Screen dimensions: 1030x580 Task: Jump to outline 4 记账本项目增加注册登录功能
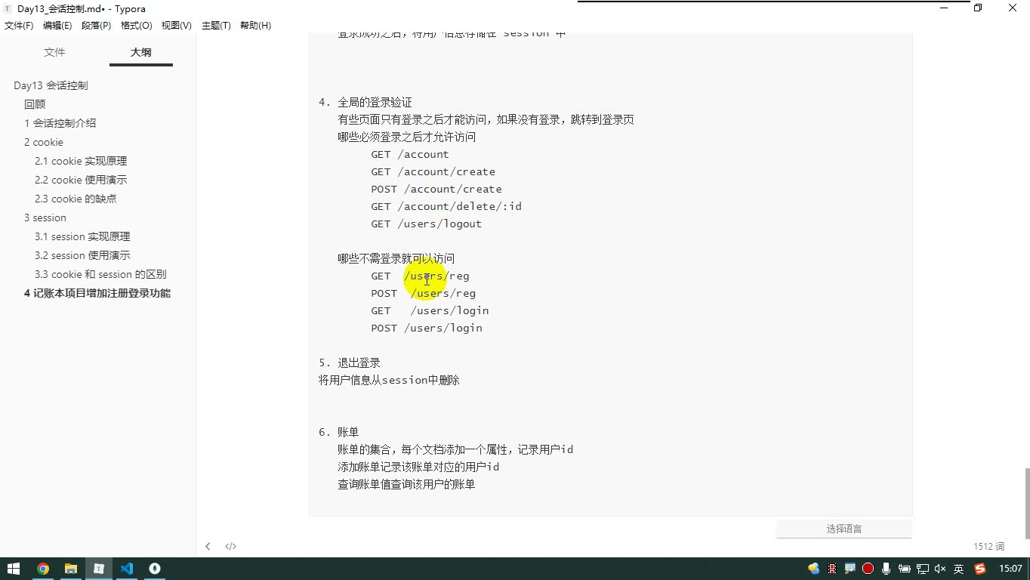[97, 293]
